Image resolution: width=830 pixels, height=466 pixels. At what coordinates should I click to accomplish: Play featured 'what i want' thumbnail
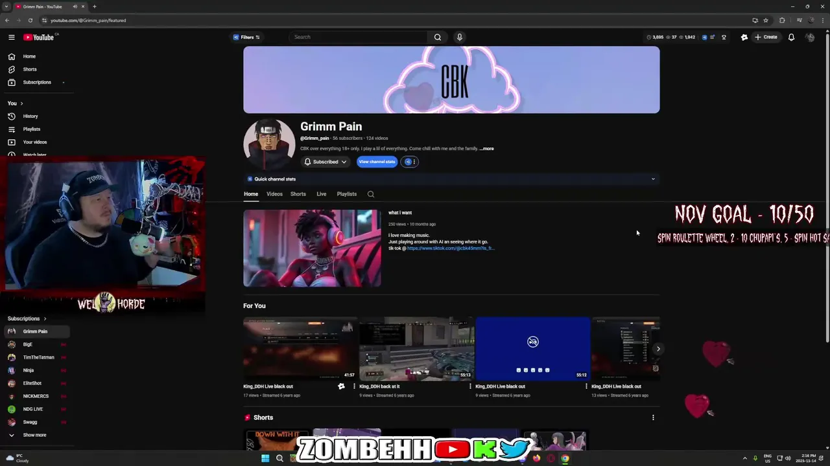coord(312,248)
